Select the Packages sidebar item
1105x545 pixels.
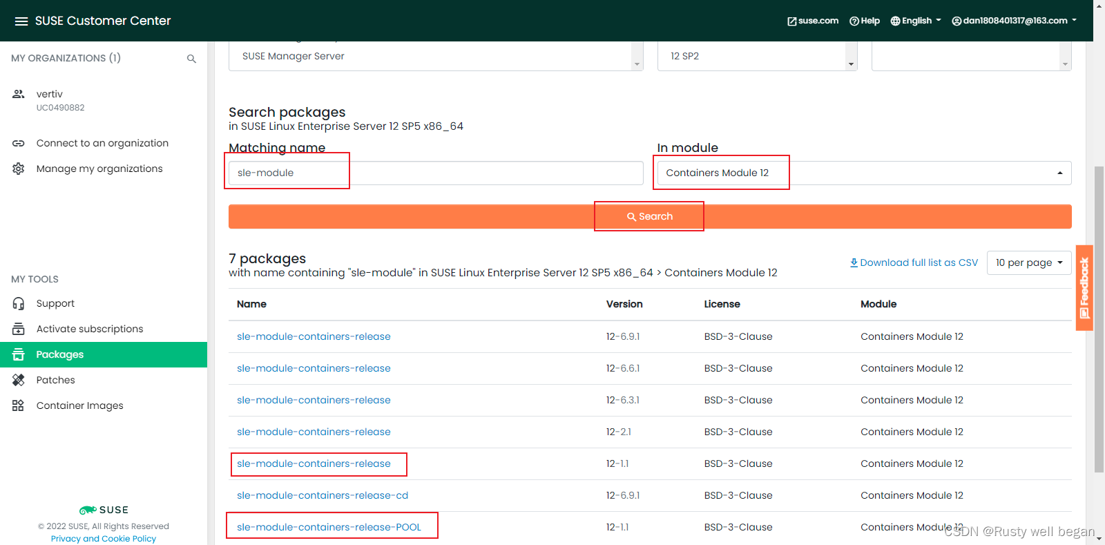pyautogui.click(x=104, y=354)
